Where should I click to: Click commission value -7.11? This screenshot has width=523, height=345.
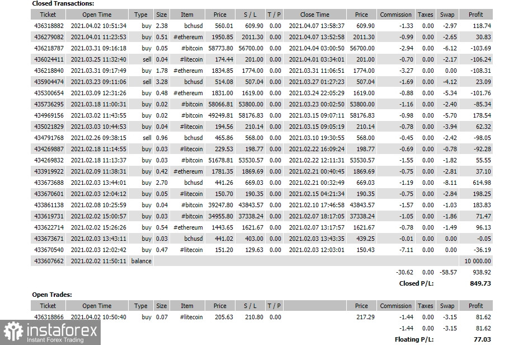coord(406,250)
